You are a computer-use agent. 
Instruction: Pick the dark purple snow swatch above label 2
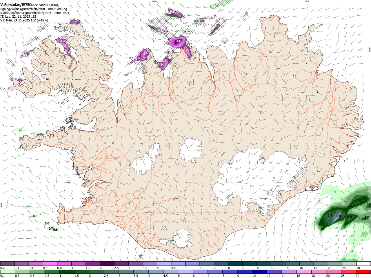(107, 264)
